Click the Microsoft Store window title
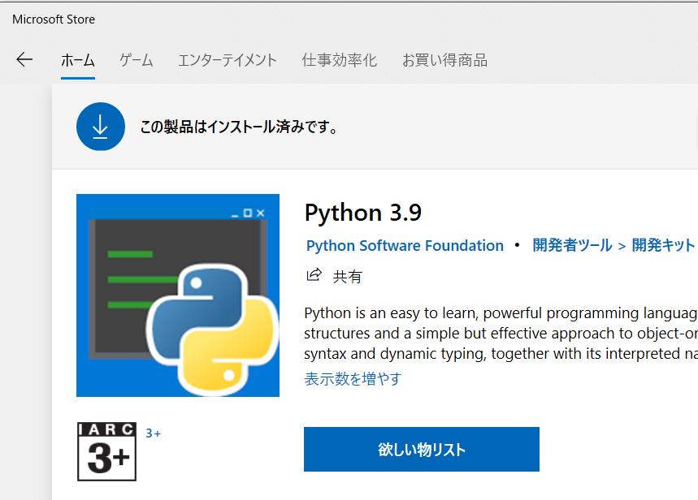This screenshot has width=698, height=500. point(54,19)
